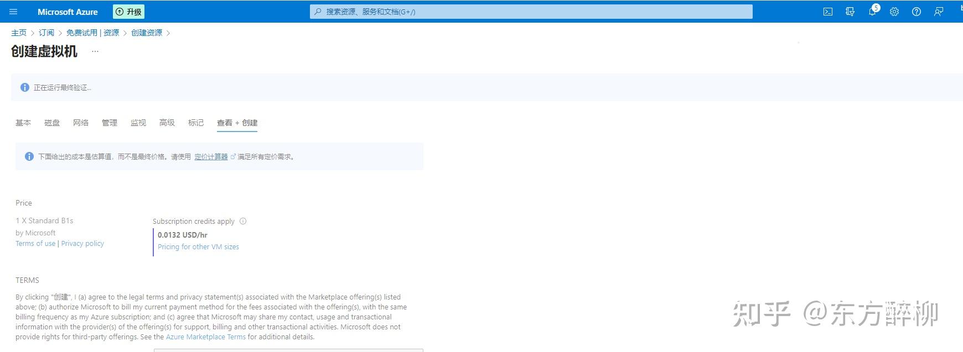Open portal settings gear
Image resolution: width=963 pixels, height=352 pixels.
(894, 12)
